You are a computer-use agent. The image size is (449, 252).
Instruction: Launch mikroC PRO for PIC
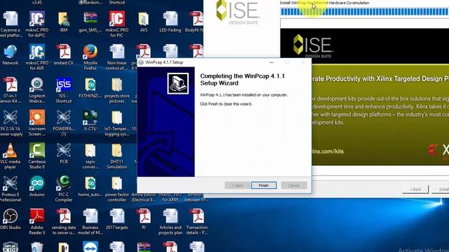tap(117, 24)
